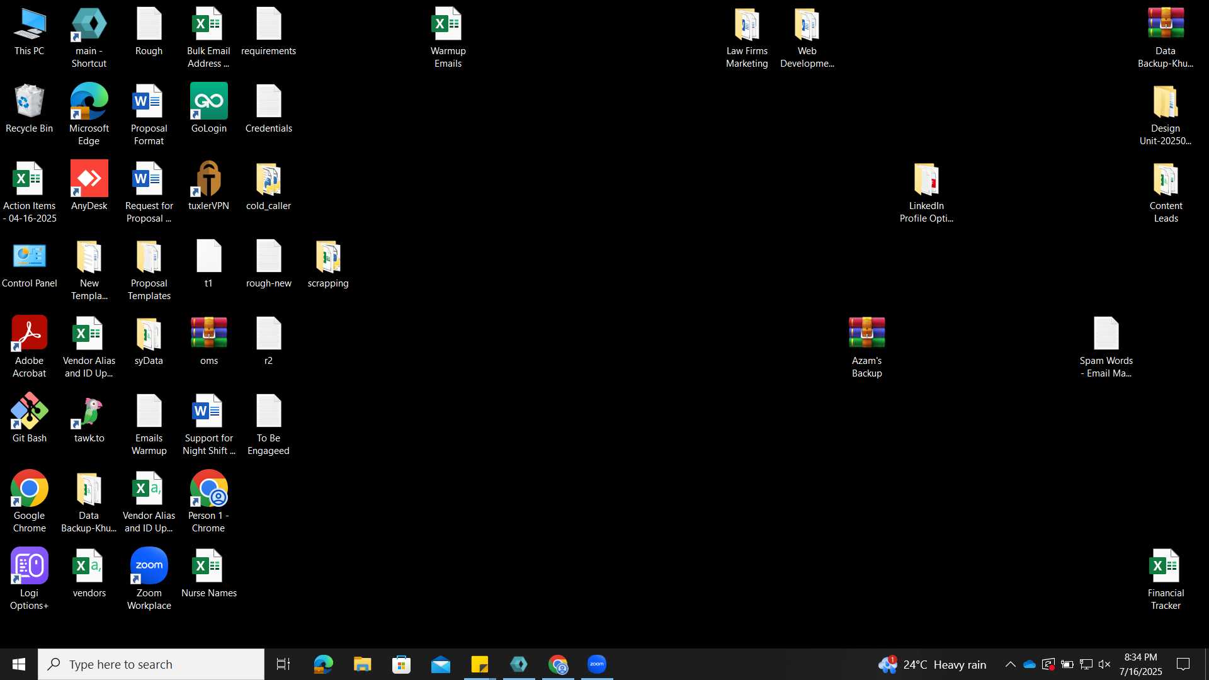Image resolution: width=1209 pixels, height=680 pixels.
Task: Open oms archive file
Action: [208, 341]
